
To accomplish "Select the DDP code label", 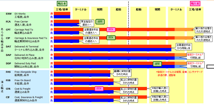I will click(8, 63).
